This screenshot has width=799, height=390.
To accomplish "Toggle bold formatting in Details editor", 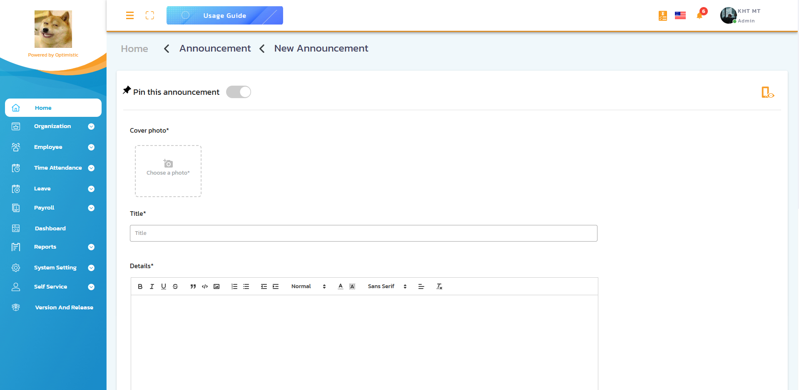I will tap(140, 286).
